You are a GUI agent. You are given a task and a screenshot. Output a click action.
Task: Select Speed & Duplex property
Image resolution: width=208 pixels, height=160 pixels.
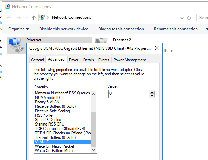click(62, 120)
